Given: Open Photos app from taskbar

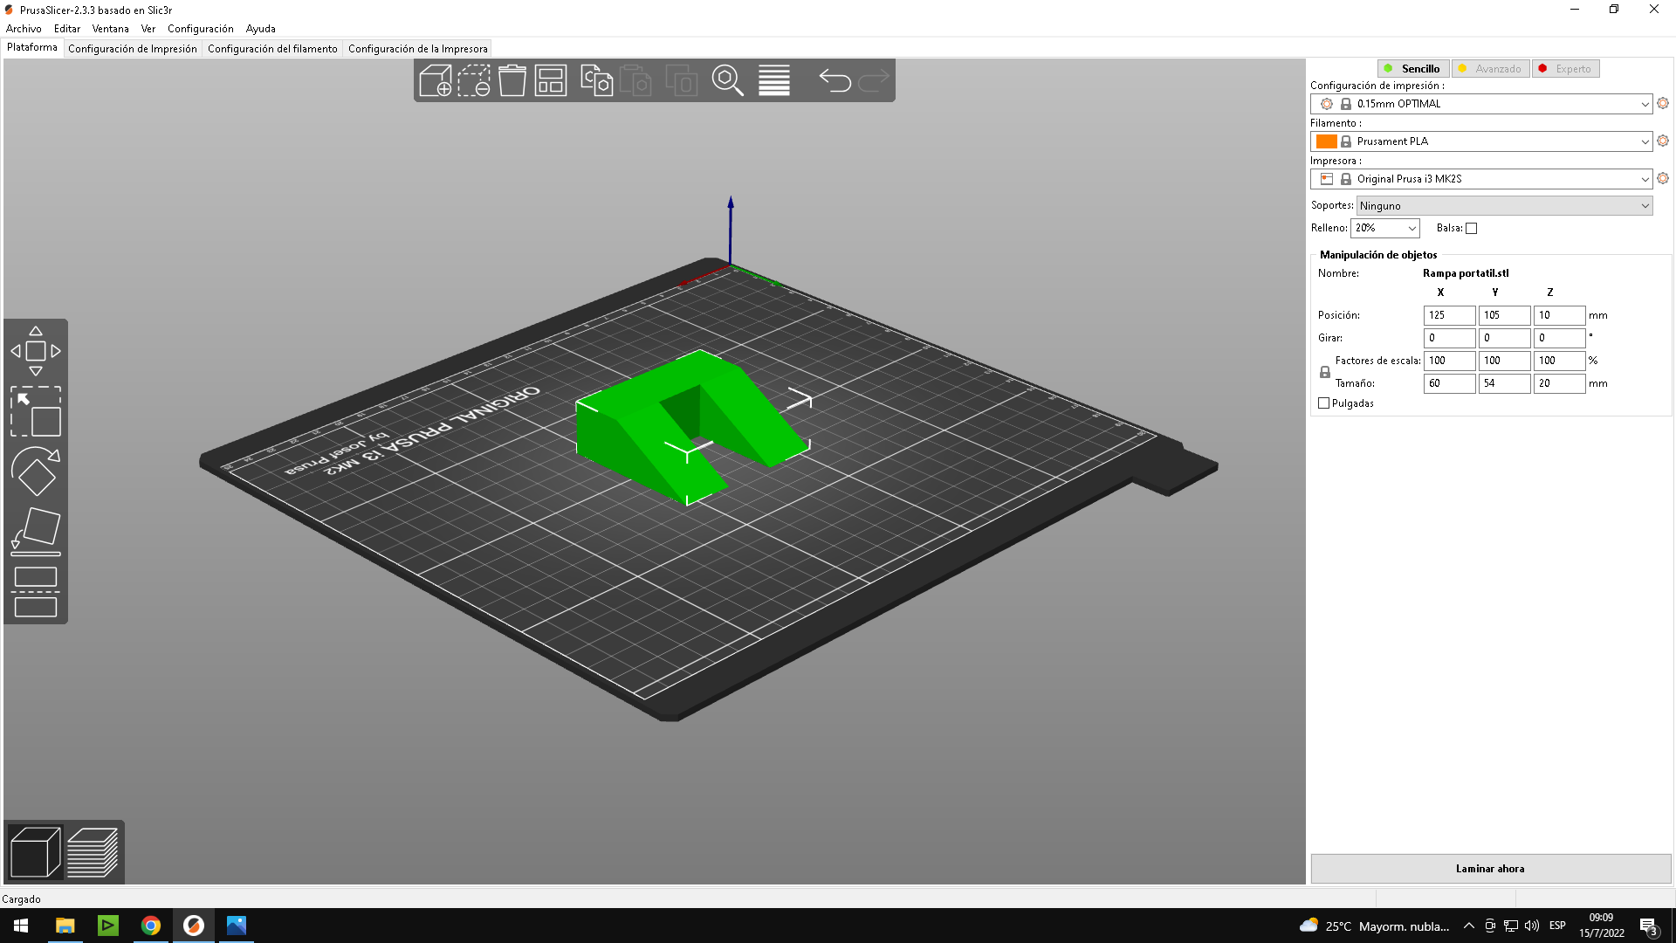Looking at the screenshot, I should coord(237,926).
